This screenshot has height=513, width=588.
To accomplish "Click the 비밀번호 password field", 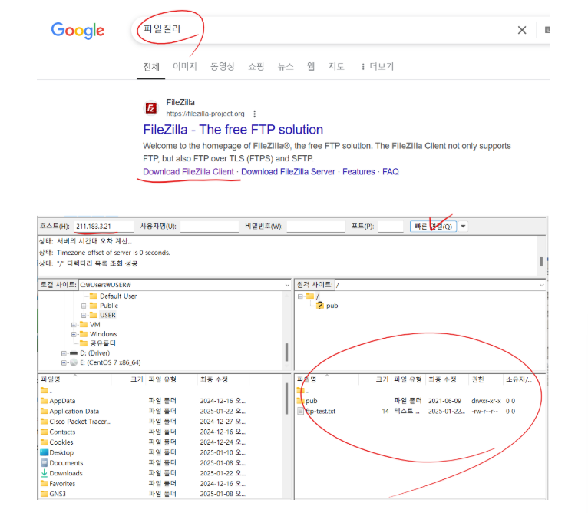I will click(315, 227).
